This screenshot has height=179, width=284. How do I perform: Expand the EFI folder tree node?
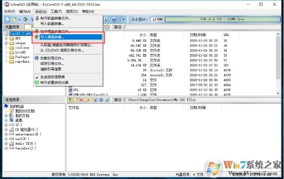pos(6,38)
